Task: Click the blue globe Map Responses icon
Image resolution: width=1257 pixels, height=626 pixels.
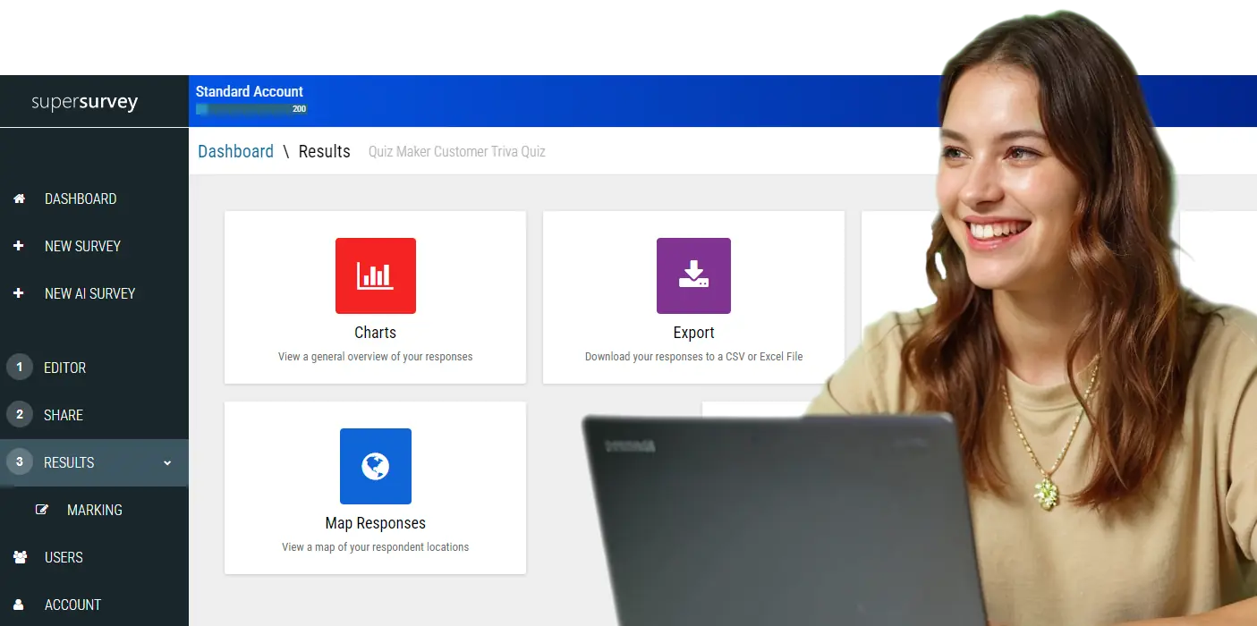Action: [x=376, y=466]
